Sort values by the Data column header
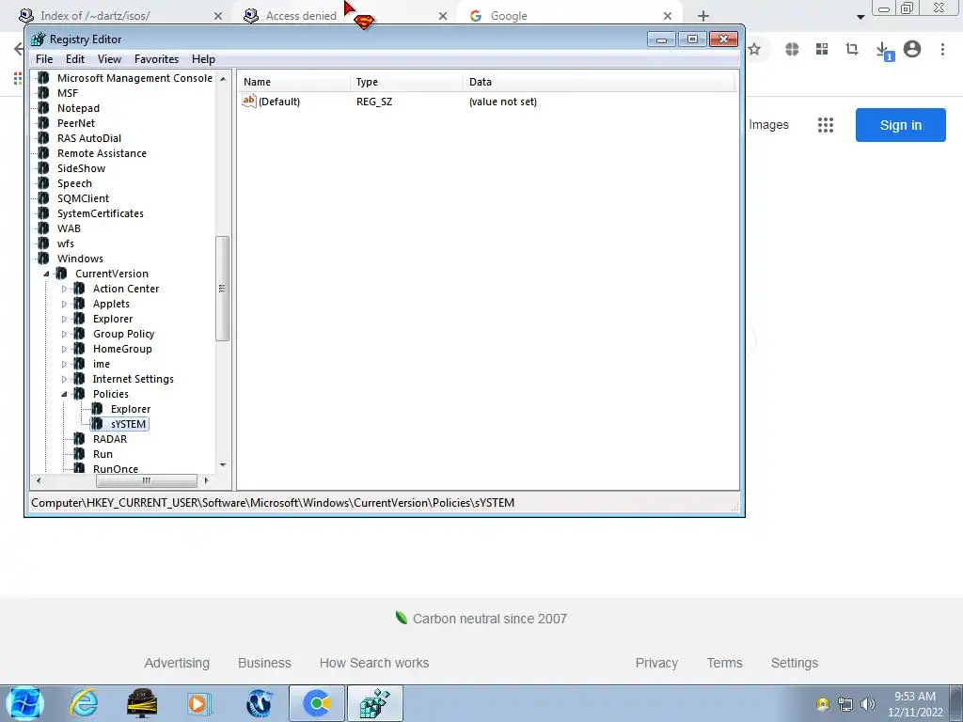963x722 pixels. [599, 82]
